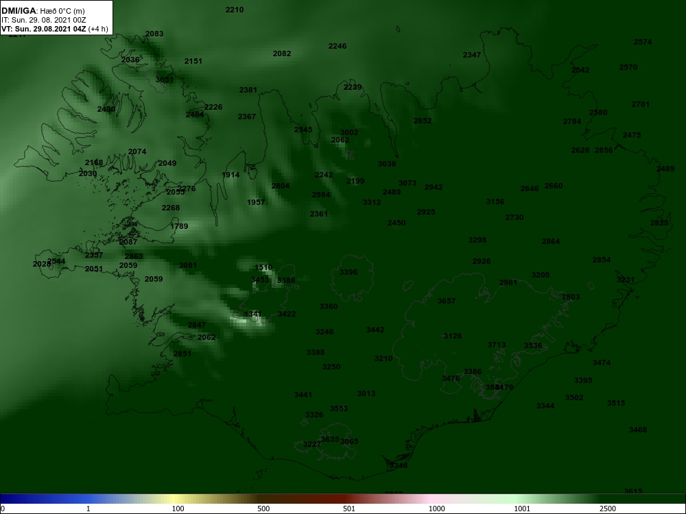Click the 2367 height value
The height and width of the screenshot is (514, 686).
247,117
